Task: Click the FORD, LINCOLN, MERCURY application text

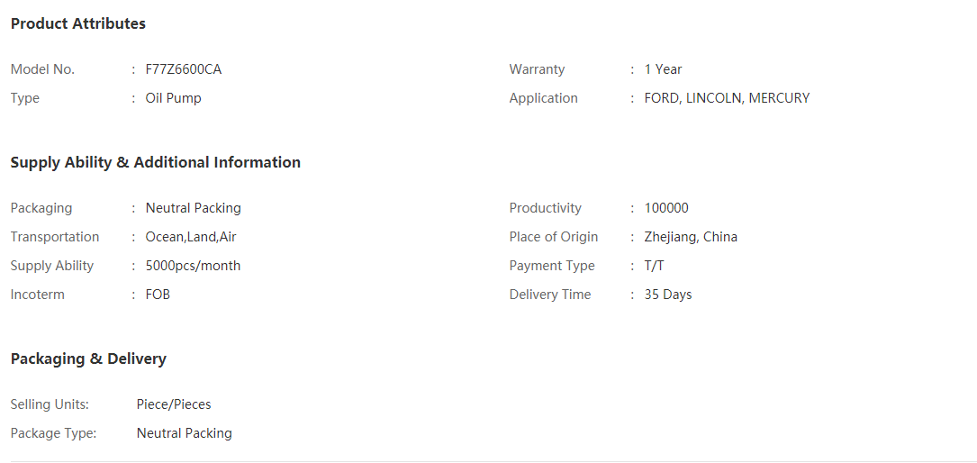Action: 728,98
